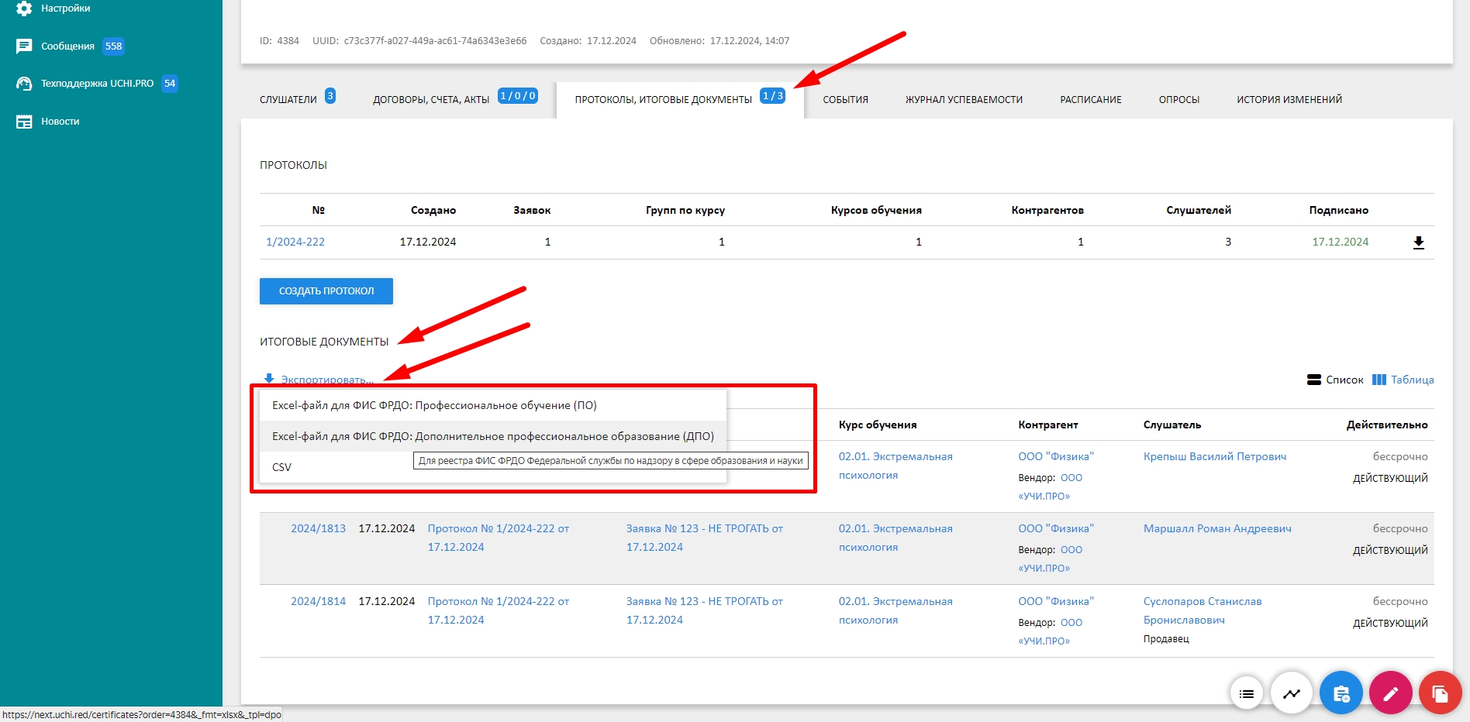Open listener Крепыш Василий Петрович
This screenshot has height=722, width=1470.
1214,456
